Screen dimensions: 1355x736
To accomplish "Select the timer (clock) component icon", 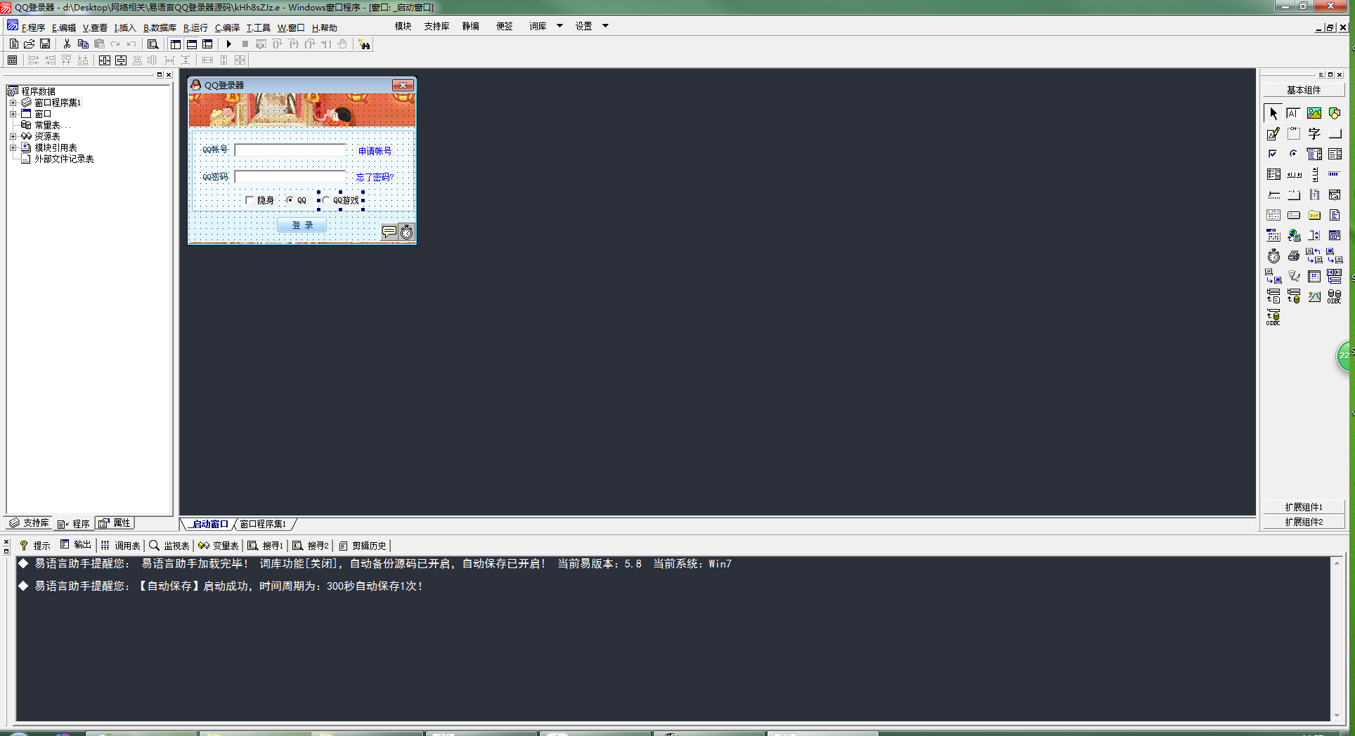I will 1273,256.
